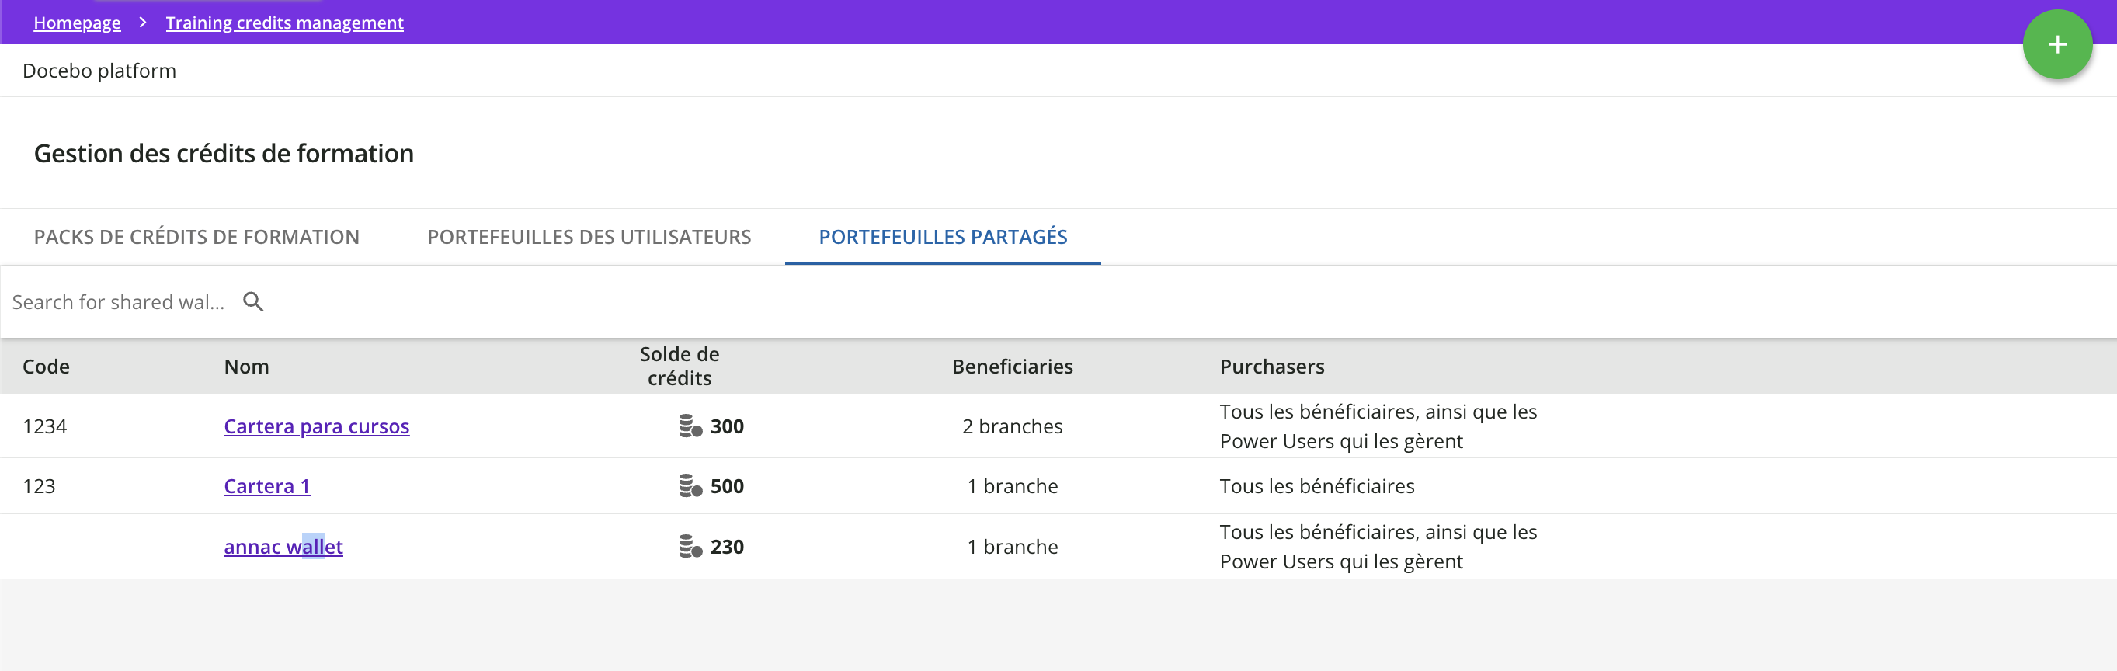The width and height of the screenshot is (2117, 671).
Task: Click the green plus add button
Action: (x=2056, y=44)
